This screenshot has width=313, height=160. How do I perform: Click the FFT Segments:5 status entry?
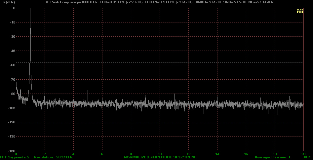tap(15, 157)
